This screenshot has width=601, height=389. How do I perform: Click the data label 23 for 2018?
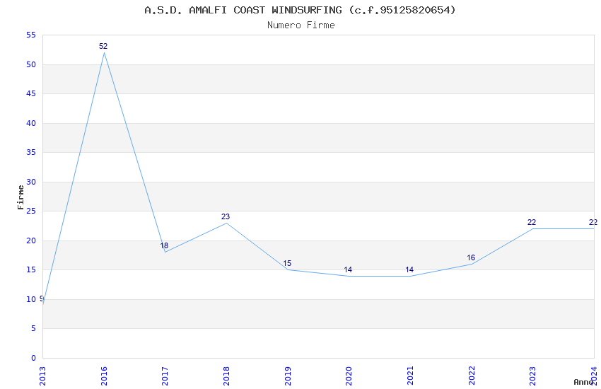click(x=226, y=217)
